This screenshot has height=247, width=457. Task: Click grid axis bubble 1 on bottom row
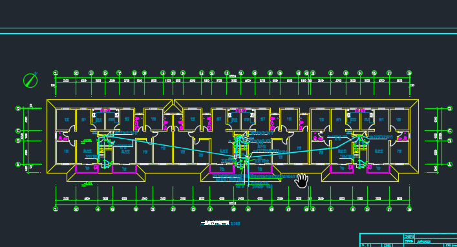coord(56,209)
